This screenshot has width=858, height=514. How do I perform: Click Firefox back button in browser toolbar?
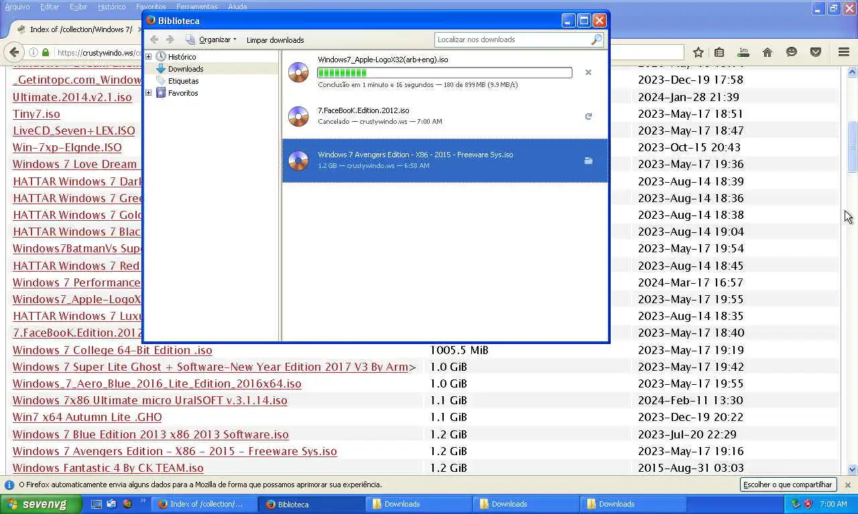(x=13, y=52)
